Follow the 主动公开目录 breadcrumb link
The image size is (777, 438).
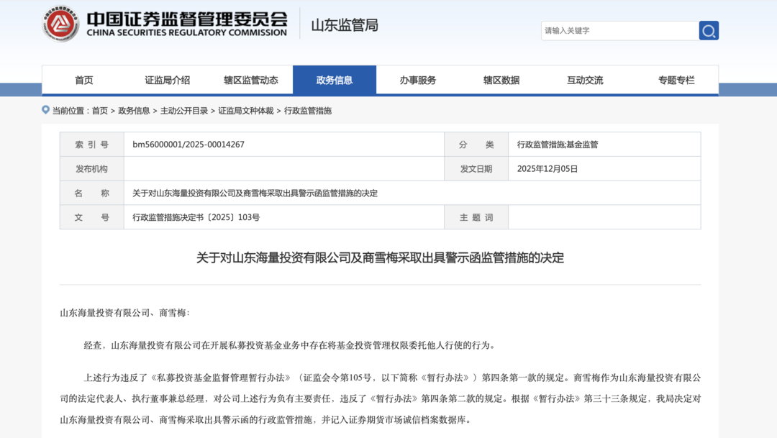click(x=183, y=111)
